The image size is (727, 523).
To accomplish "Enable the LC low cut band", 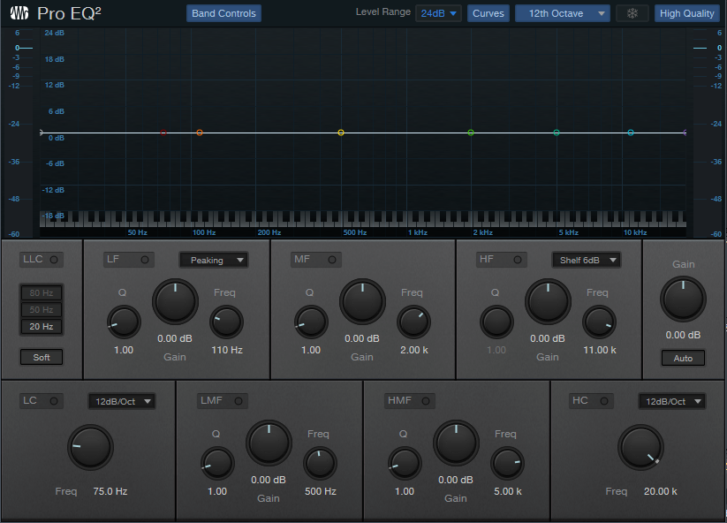I will tap(42, 401).
